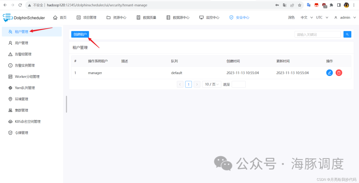Click next page arrow in pagination
359x183 pixels.
[197, 84]
